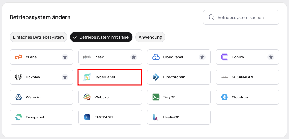
Task: Click the Easypanel text label
Action: (x=35, y=117)
